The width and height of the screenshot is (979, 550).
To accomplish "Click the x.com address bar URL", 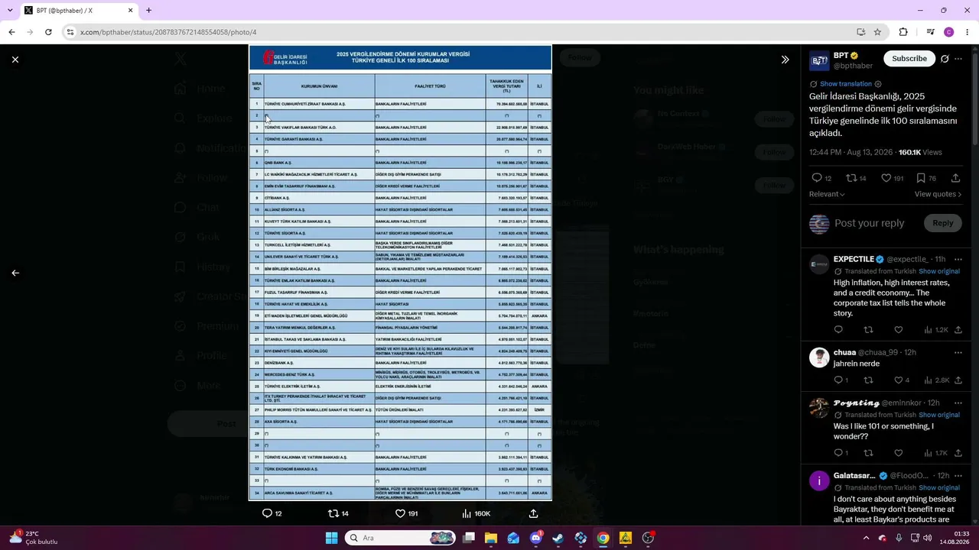I will pyautogui.click(x=168, y=32).
